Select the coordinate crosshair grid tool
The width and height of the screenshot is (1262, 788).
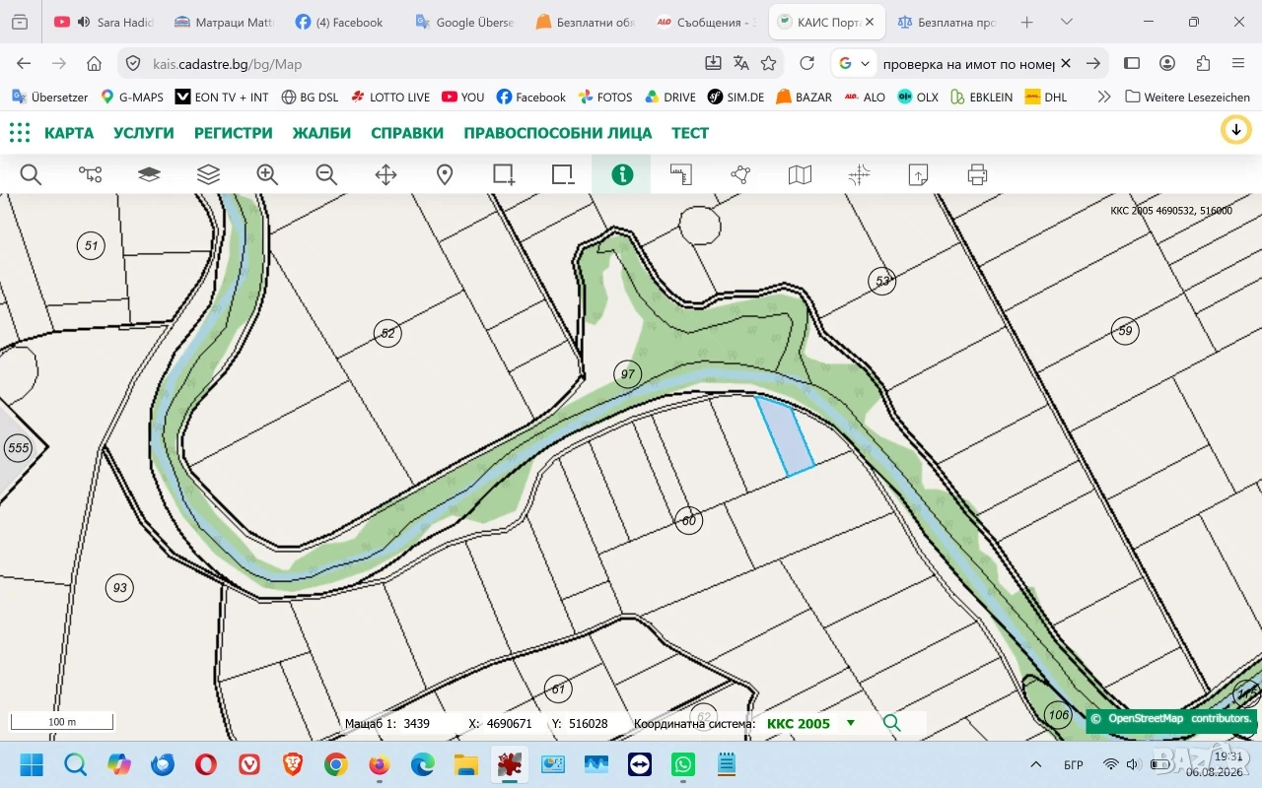click(859, 174)
